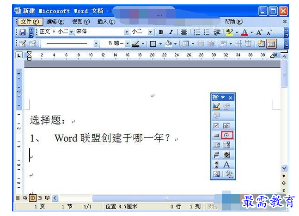Toggle Italic formatting
Image resolution: width=299 pixels, height=216 pixels.
171,32
